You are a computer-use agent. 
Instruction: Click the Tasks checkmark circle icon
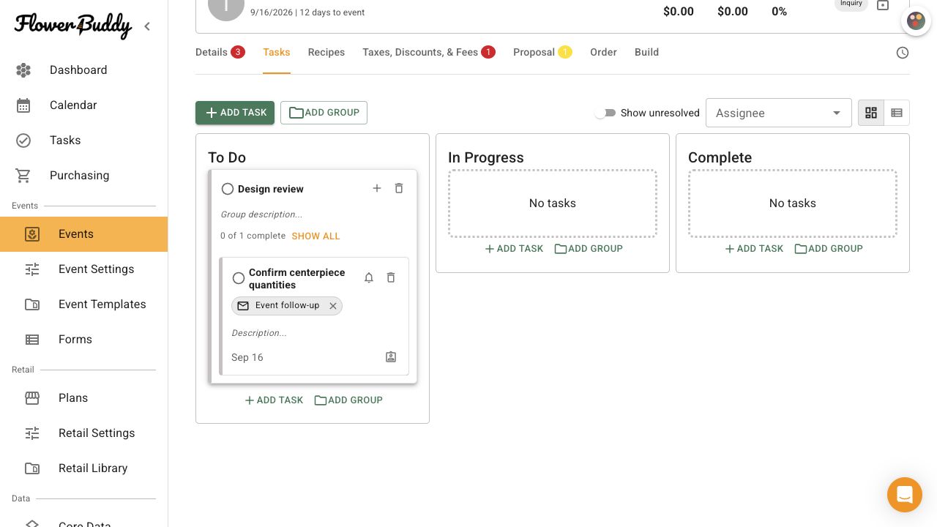tap(23, 141)
